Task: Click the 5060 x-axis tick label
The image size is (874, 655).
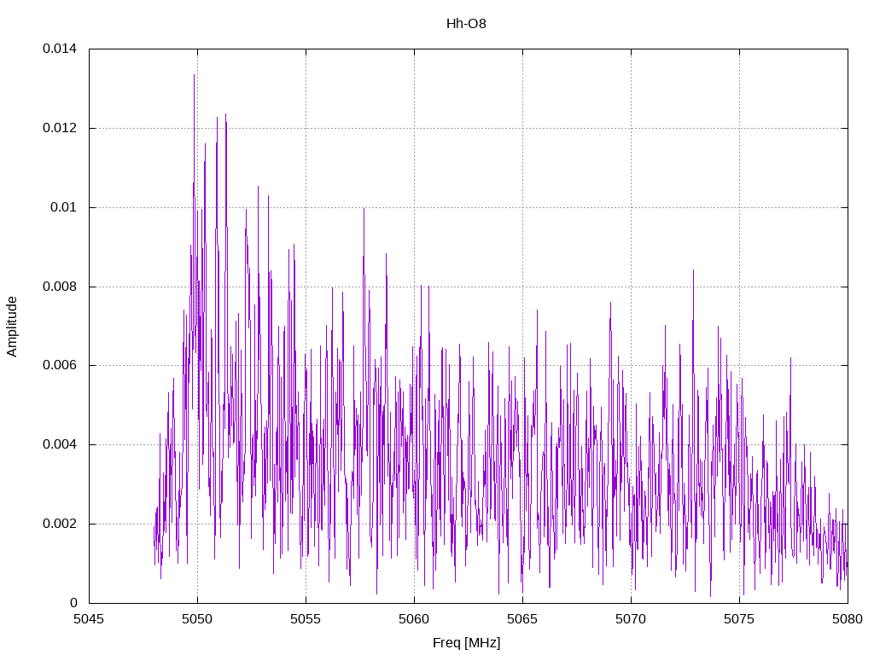Action: tap(414, 619)
